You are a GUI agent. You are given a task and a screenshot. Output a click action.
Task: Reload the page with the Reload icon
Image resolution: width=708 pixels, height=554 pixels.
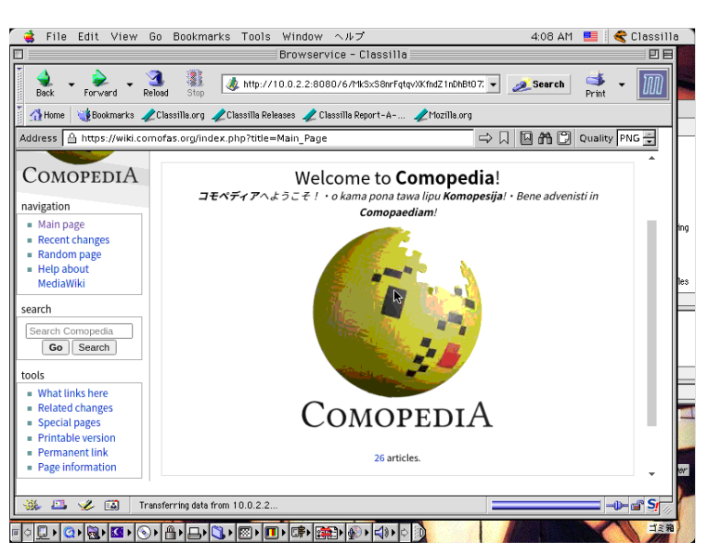[x=155, y=79]
